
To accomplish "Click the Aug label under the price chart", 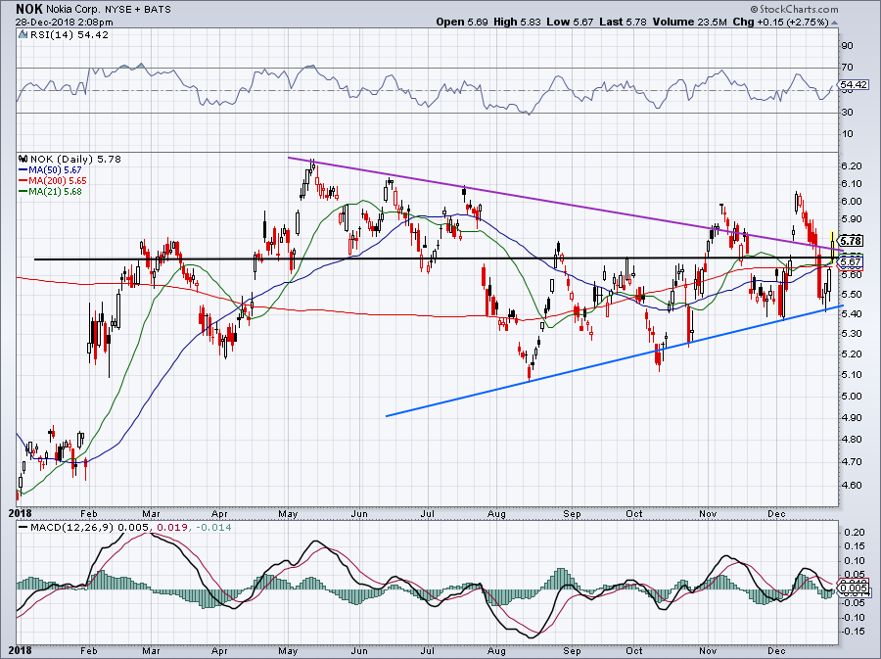I will pos(496,513).
